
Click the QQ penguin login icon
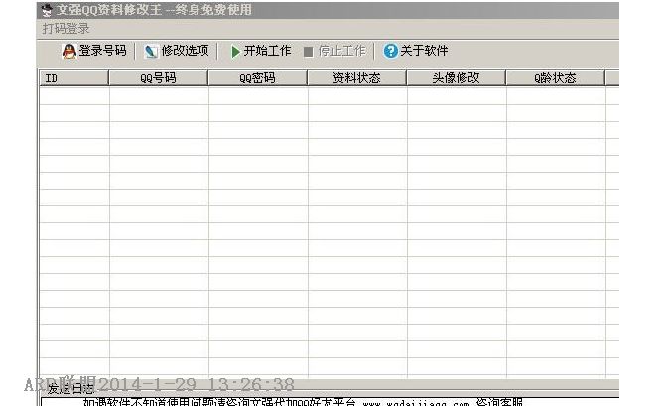point(69,52)
